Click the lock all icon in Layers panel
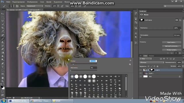This screenshot has height=103, width=184. (x=158, y=66)
